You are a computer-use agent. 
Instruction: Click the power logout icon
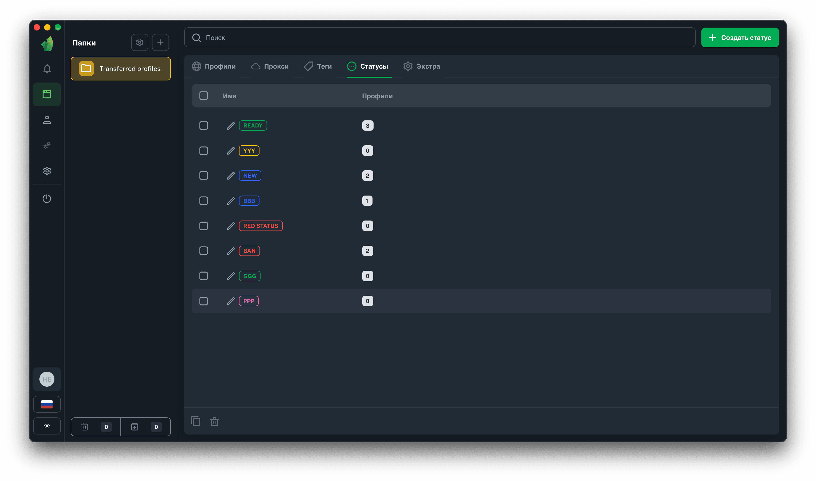point(47,198)
